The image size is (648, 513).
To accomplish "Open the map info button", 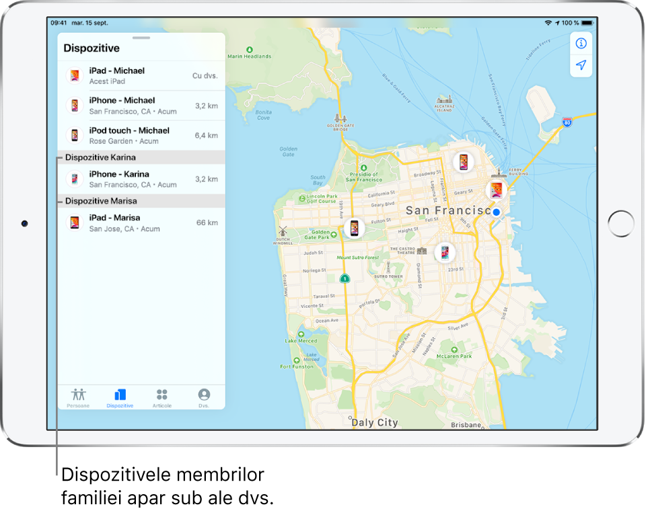I will [581, 44].
